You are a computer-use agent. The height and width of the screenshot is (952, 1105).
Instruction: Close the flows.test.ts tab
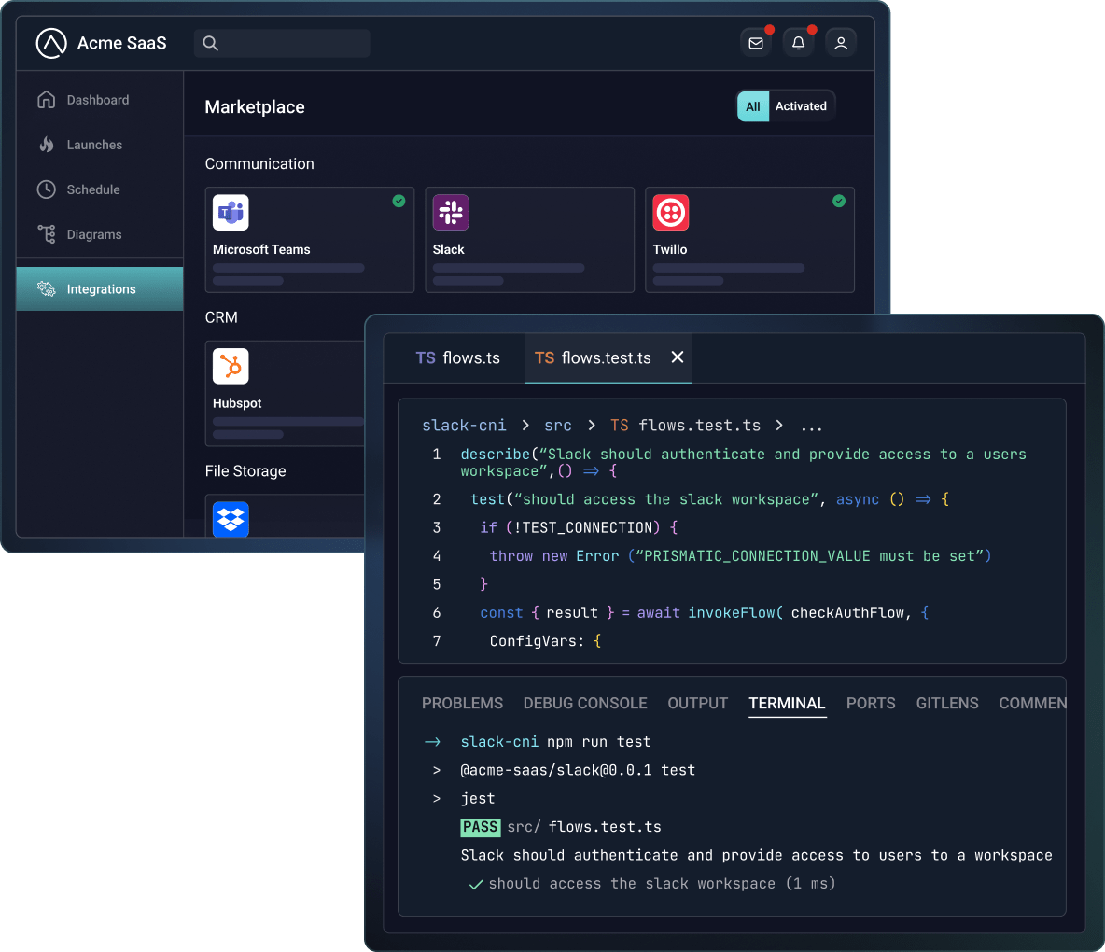point(678,357)
